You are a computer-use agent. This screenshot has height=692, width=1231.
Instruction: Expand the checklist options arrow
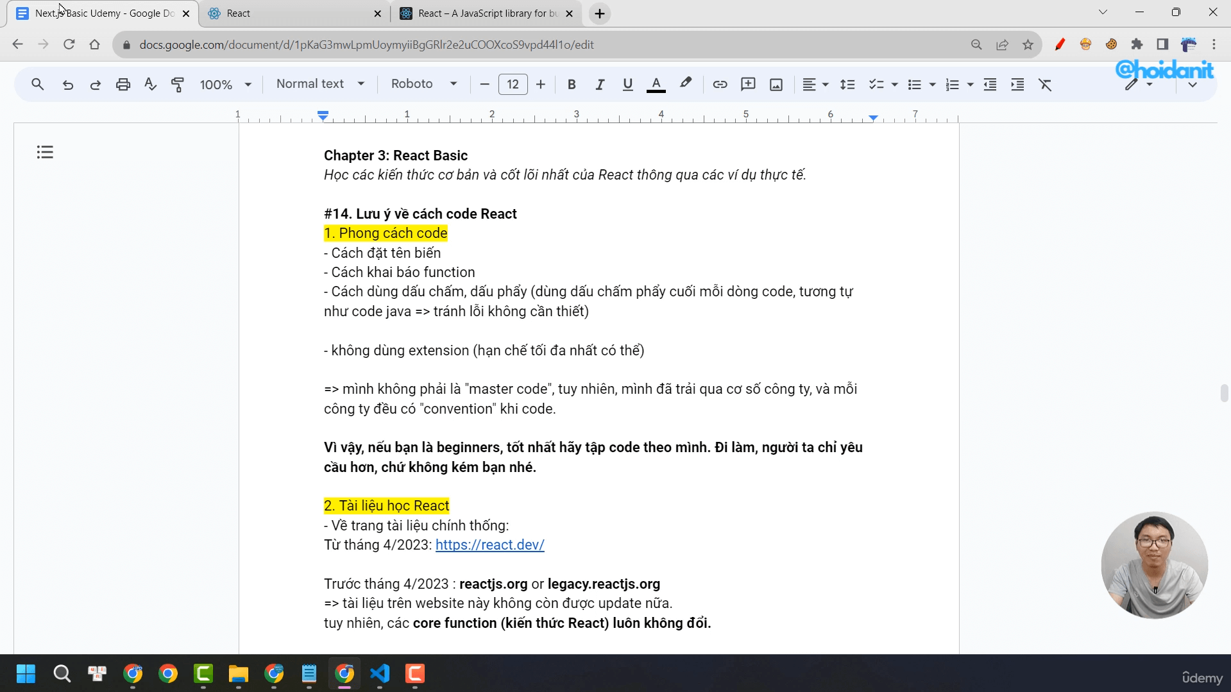pyautogui.click(x=894, y=85)
